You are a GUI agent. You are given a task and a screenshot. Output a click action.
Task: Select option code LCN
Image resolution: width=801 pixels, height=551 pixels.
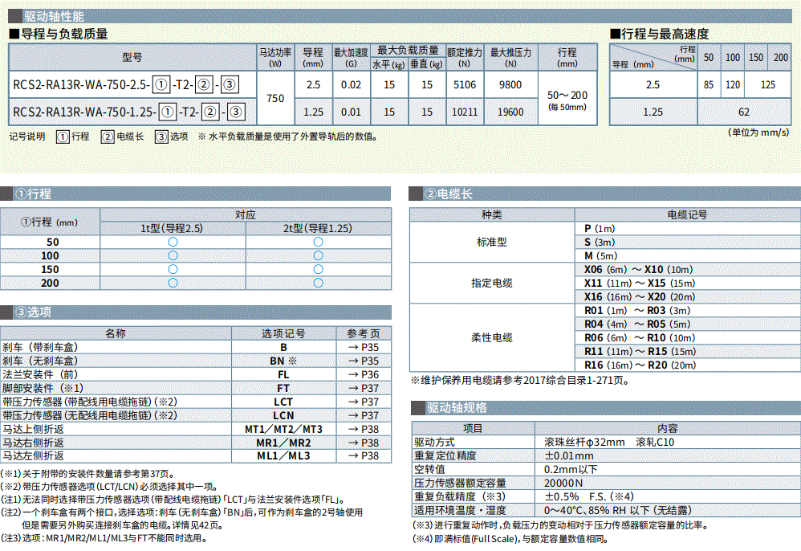click(283, 415)
